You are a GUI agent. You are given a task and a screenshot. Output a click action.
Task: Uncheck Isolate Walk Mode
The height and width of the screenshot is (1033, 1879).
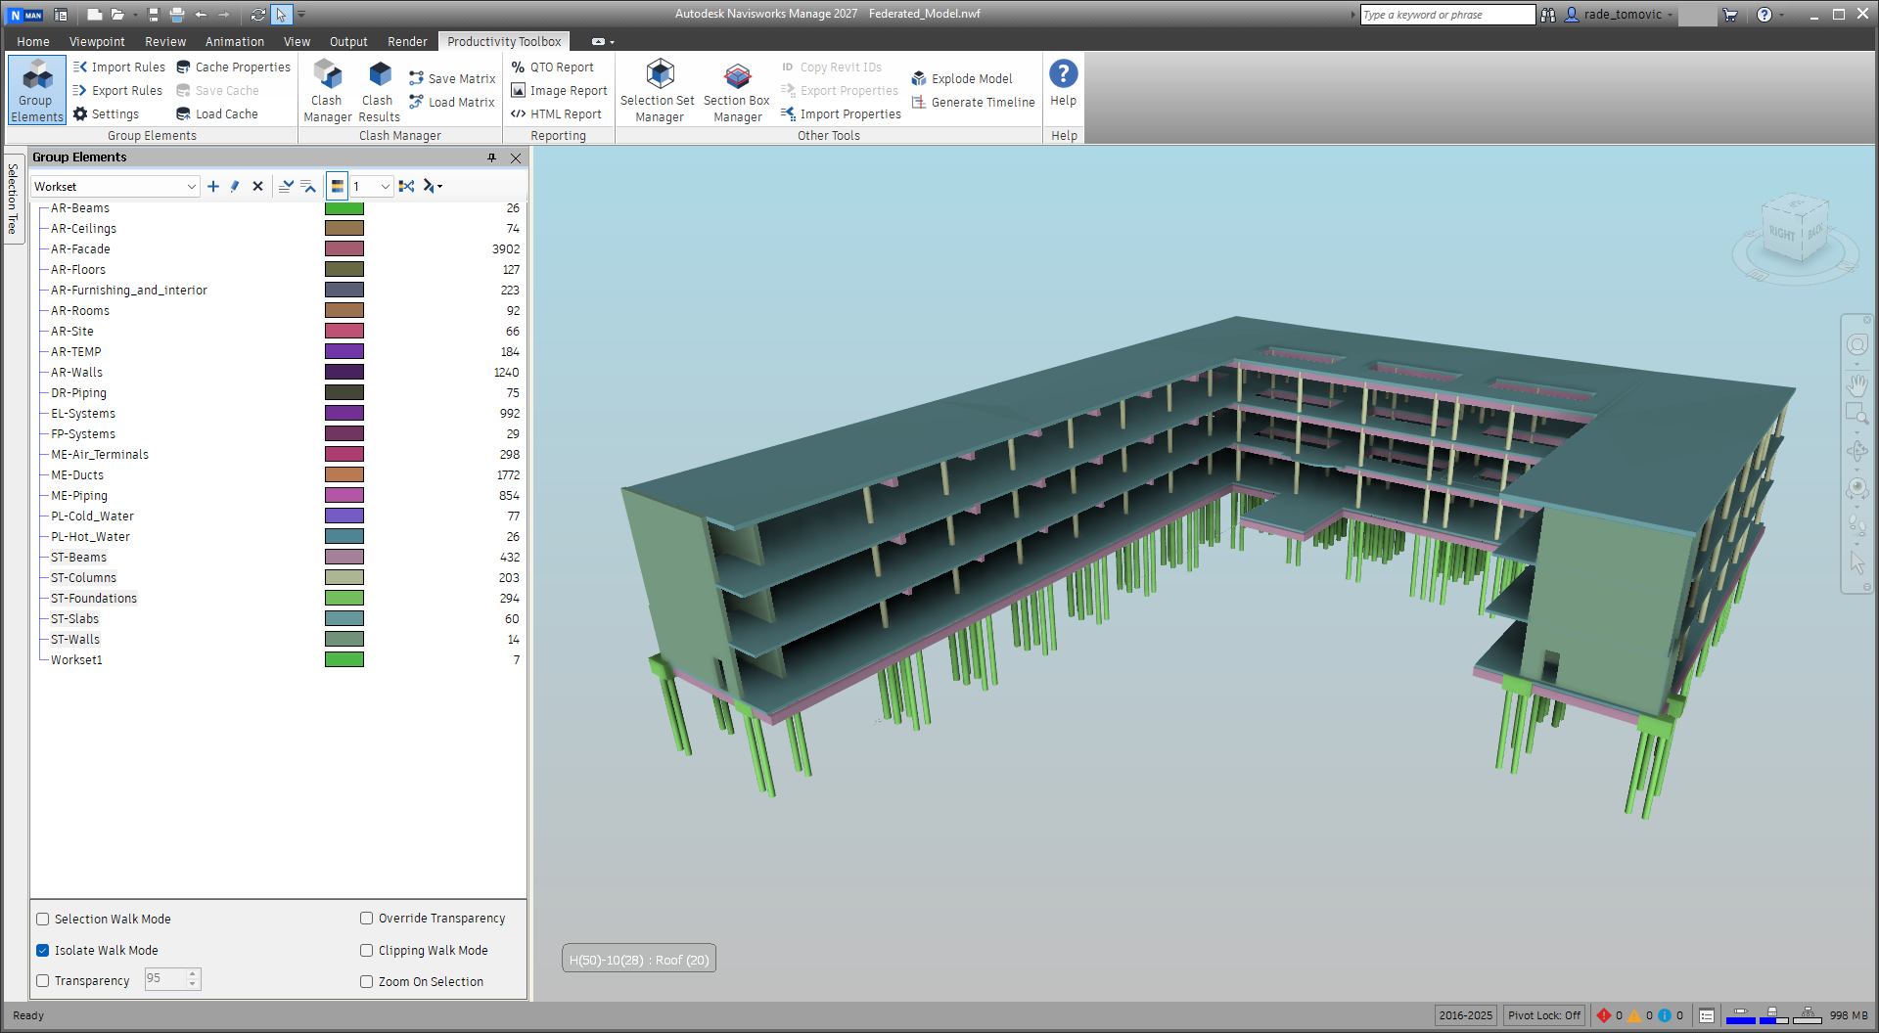pos(43,950)
